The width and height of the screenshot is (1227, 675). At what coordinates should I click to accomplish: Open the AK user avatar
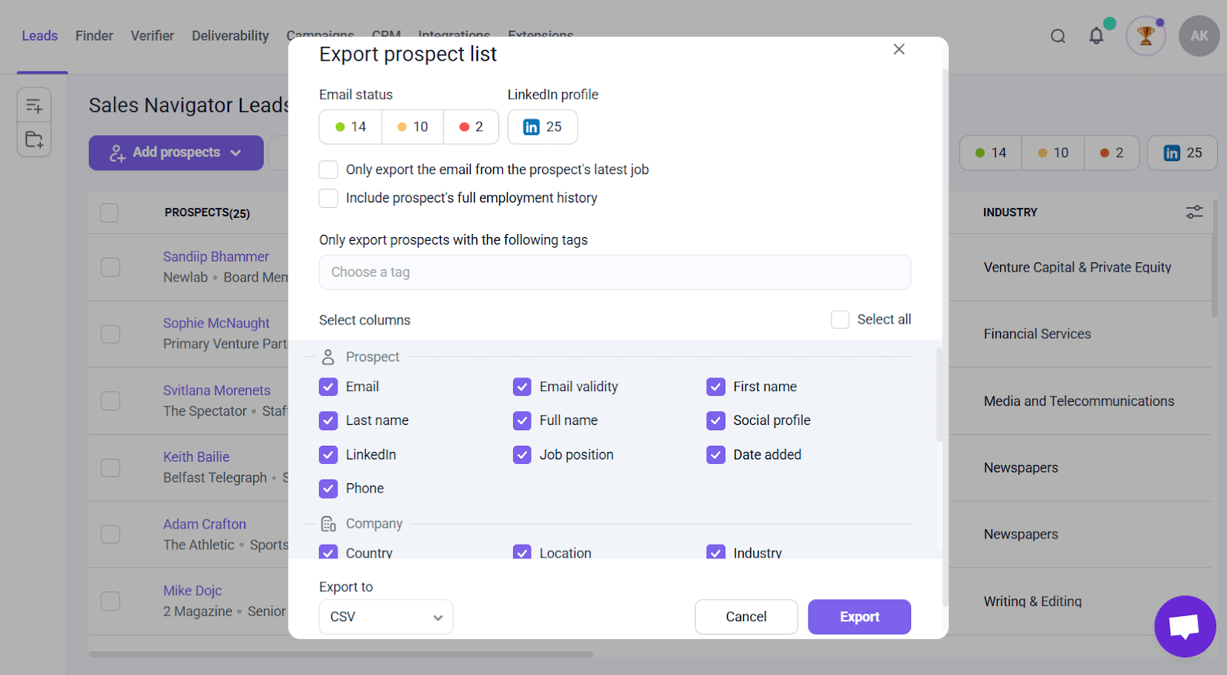(1199, 36)
